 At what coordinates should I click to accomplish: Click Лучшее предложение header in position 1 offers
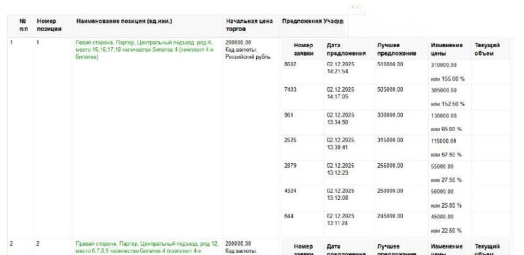[397, 49]
